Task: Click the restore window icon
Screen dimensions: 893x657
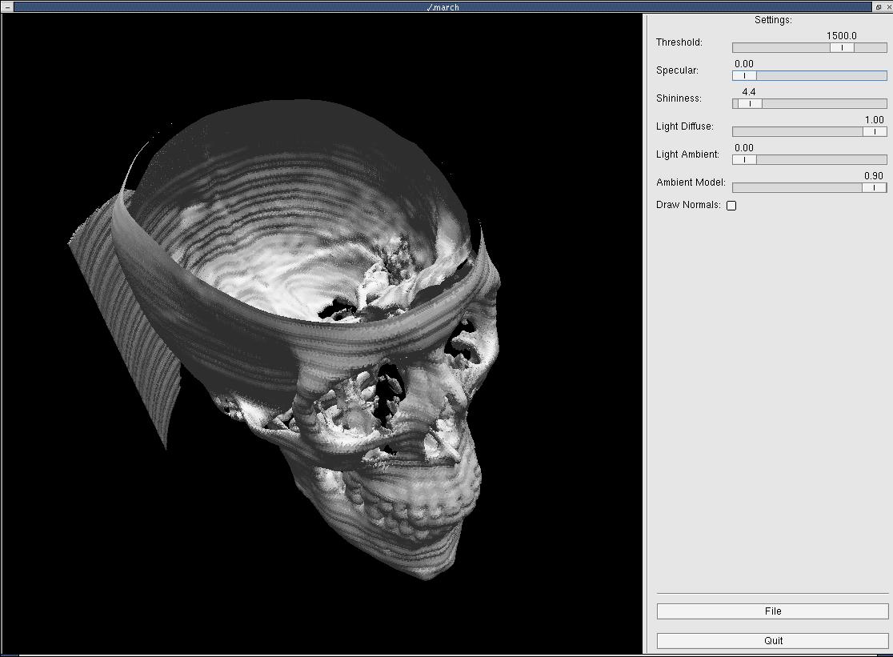Action: 878,6
